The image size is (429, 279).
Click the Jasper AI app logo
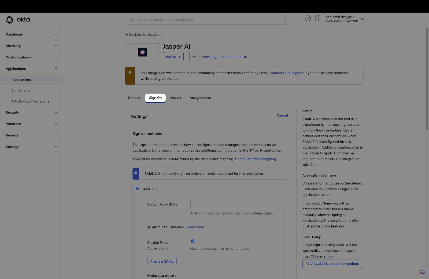tap(142, 52)
